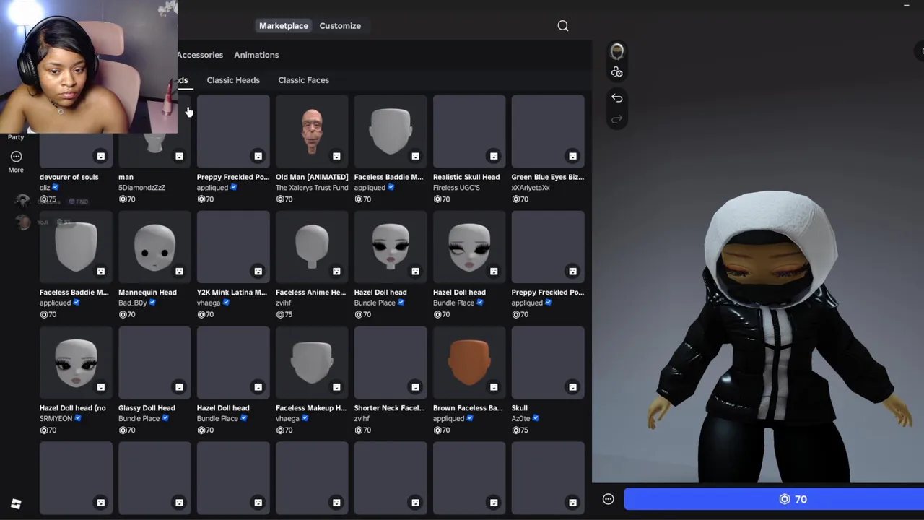
Task: Open the Shorter Neck Facel... item title
Action: (389, 408)
